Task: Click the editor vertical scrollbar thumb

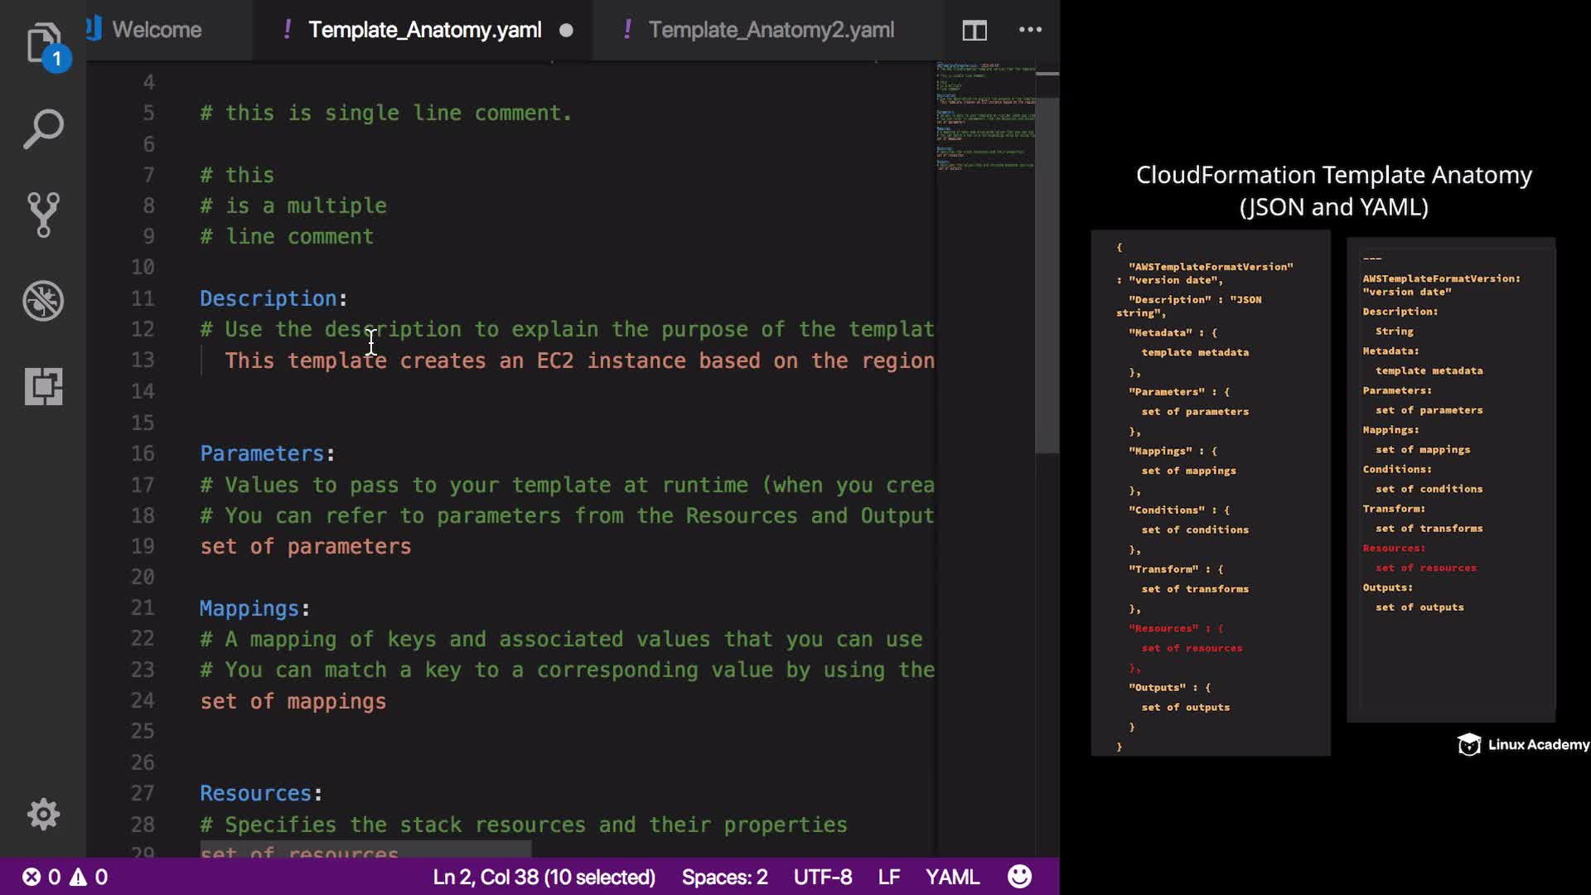Action: 1047,273
